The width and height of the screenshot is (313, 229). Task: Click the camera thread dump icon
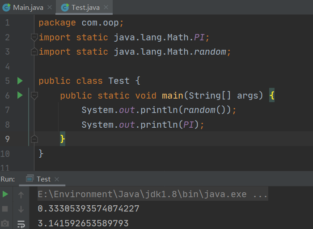[5, 223]
